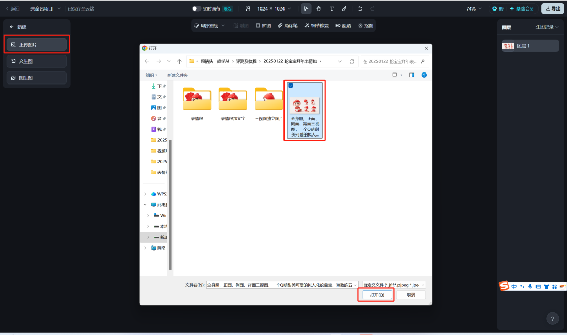Open the 扩图 outpainting tool
The width and height of the screenshot is (567, 335).
pyautogui.click(x=264, y=25)
